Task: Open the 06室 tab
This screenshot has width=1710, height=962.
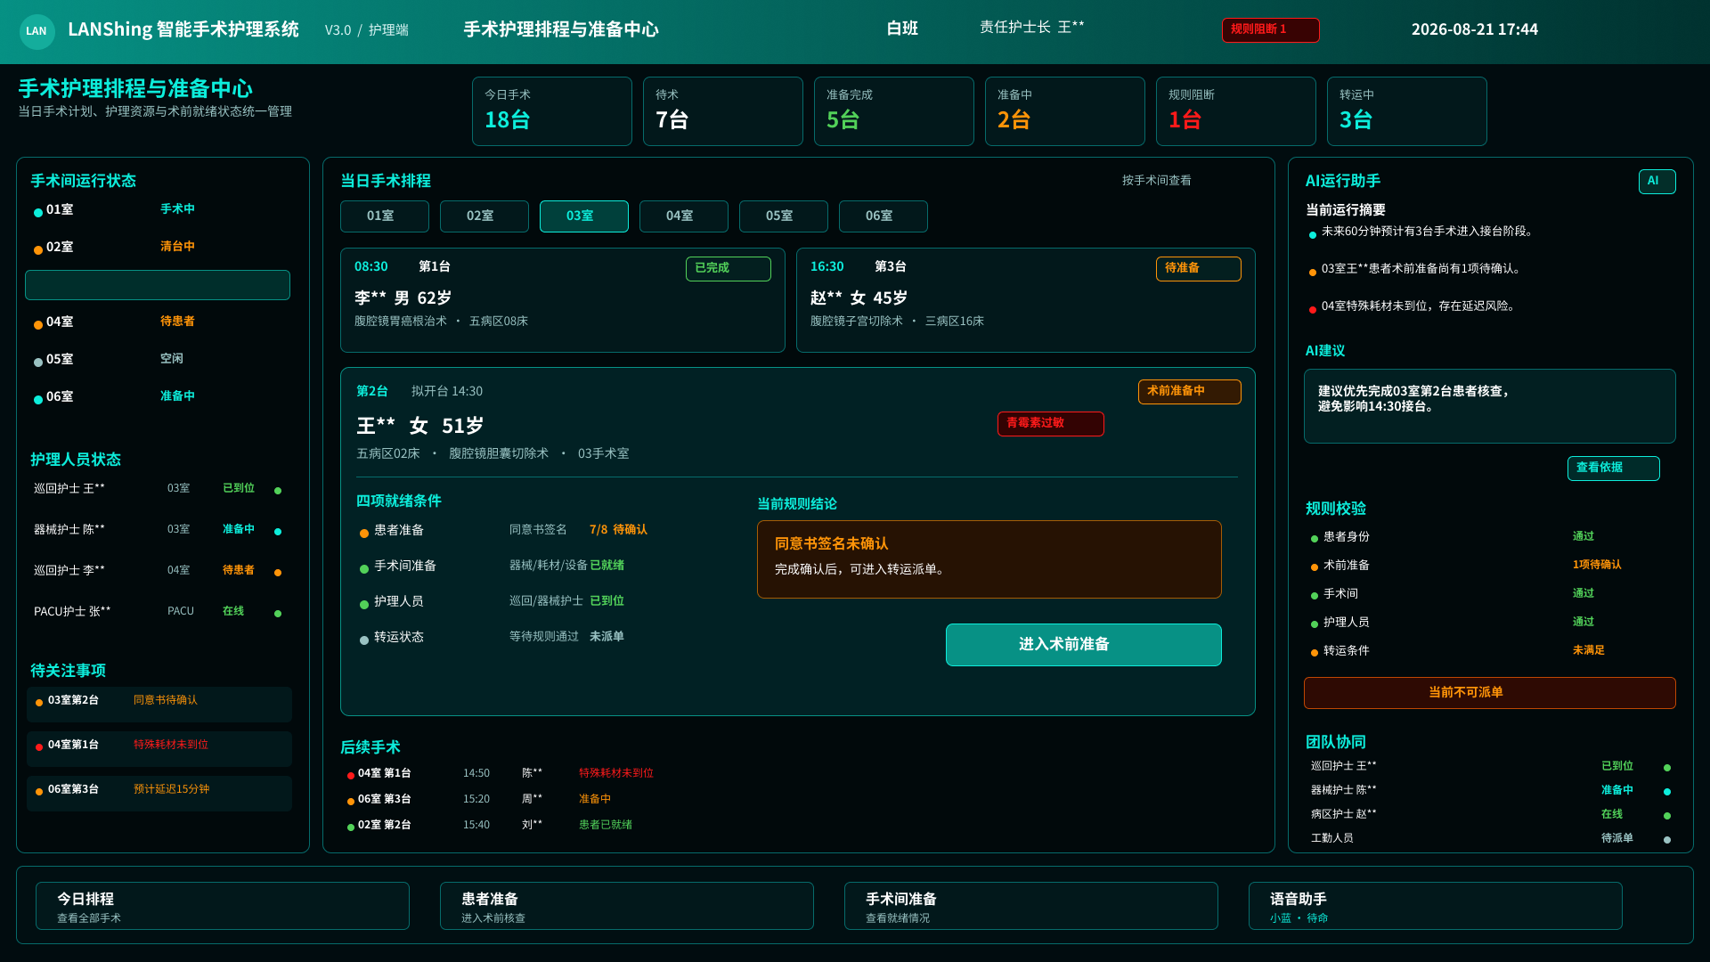Action: 883,216
